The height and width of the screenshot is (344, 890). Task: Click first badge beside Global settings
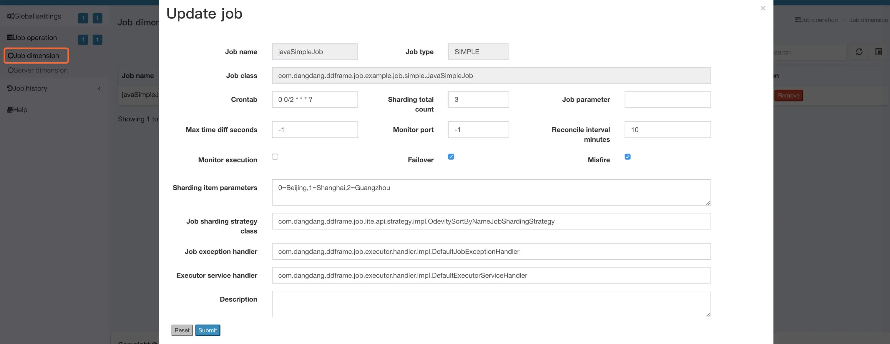click(x=83, y=18)
